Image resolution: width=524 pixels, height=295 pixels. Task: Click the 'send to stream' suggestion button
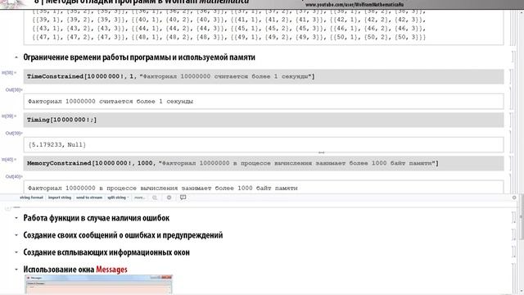click(x=89, y=197)
